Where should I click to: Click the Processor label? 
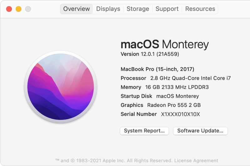(x=133, y=78)
